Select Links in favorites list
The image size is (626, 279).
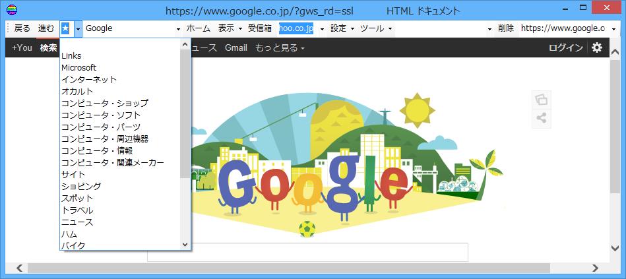(71, 56)
